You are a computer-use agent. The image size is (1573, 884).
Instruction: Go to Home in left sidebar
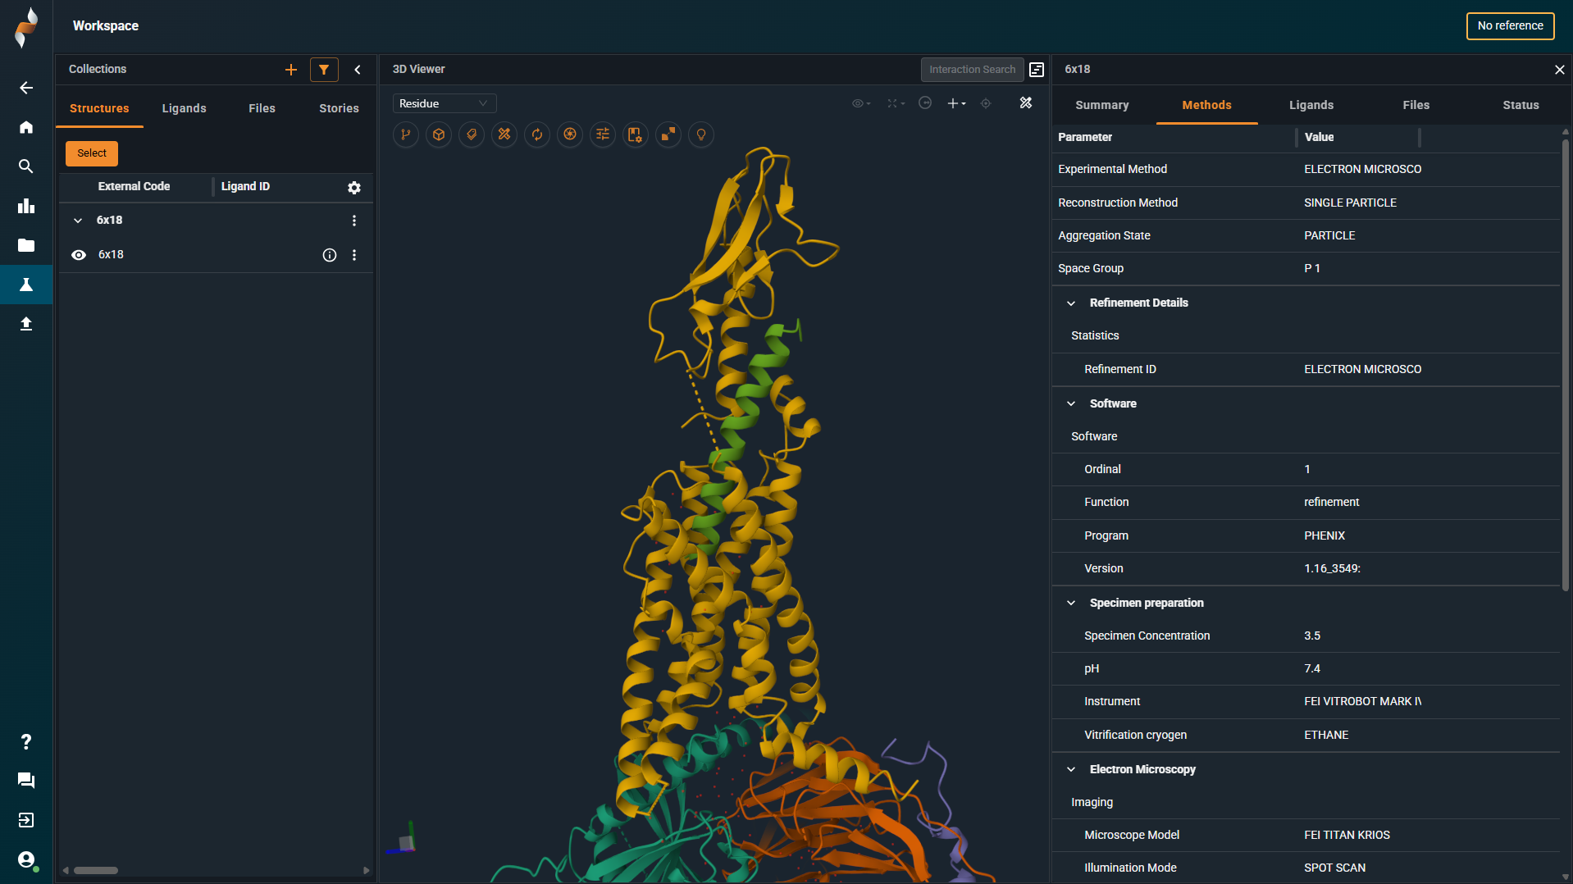26,127
